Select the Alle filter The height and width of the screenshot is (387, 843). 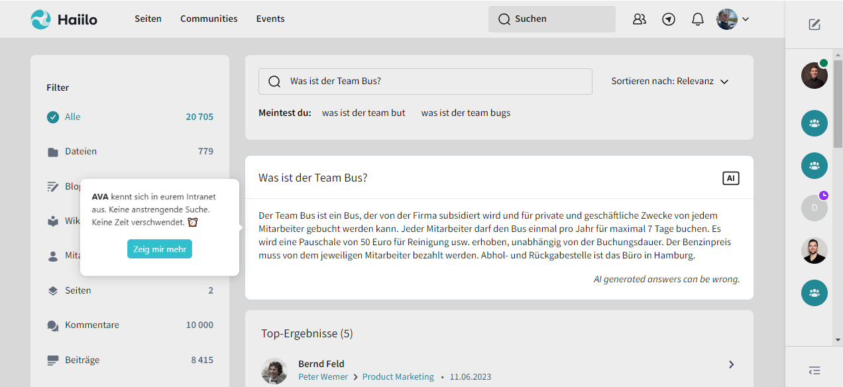pyautogui.click(x=130, y=117)
